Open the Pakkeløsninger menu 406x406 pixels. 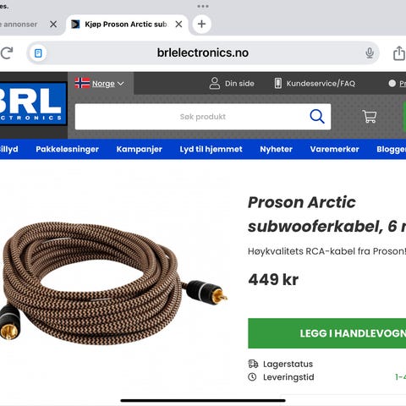pos(67,149)
